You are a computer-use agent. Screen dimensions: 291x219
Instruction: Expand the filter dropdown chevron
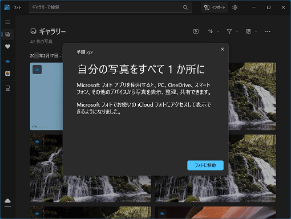237,31
